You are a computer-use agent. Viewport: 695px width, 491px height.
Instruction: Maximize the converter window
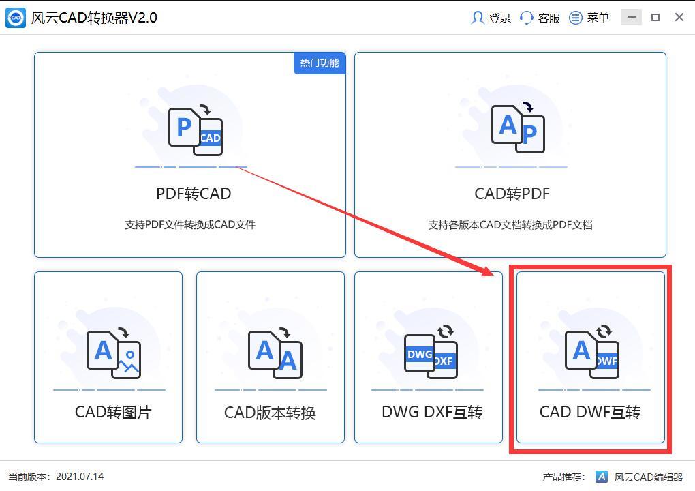click(x=655, y=17)
